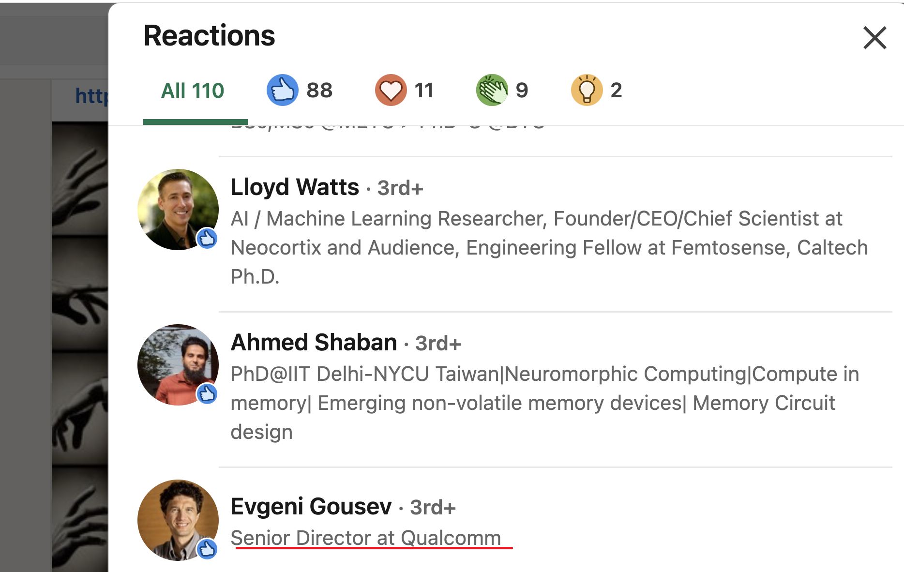904x572 pixels.
Task: Open Ahmed Shaban profile name link
Action: click(314, 343)
